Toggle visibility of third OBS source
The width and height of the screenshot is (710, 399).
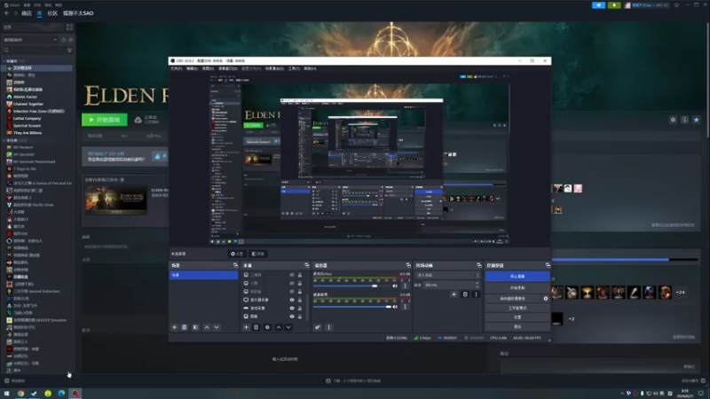tap(292, 292)
